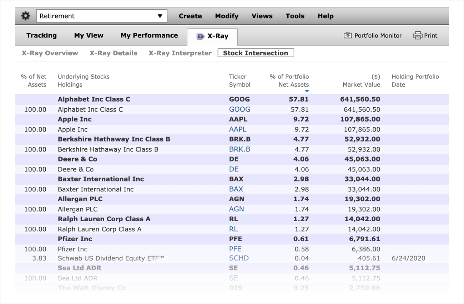Open the Help menu

tap(326, 16)
